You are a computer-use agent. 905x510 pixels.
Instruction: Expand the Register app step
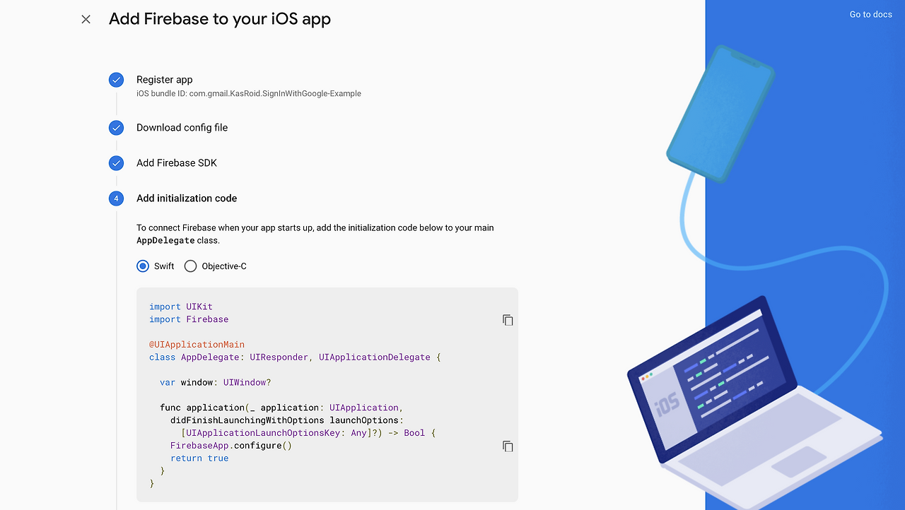pyautogui.click(x=165, y=80)
